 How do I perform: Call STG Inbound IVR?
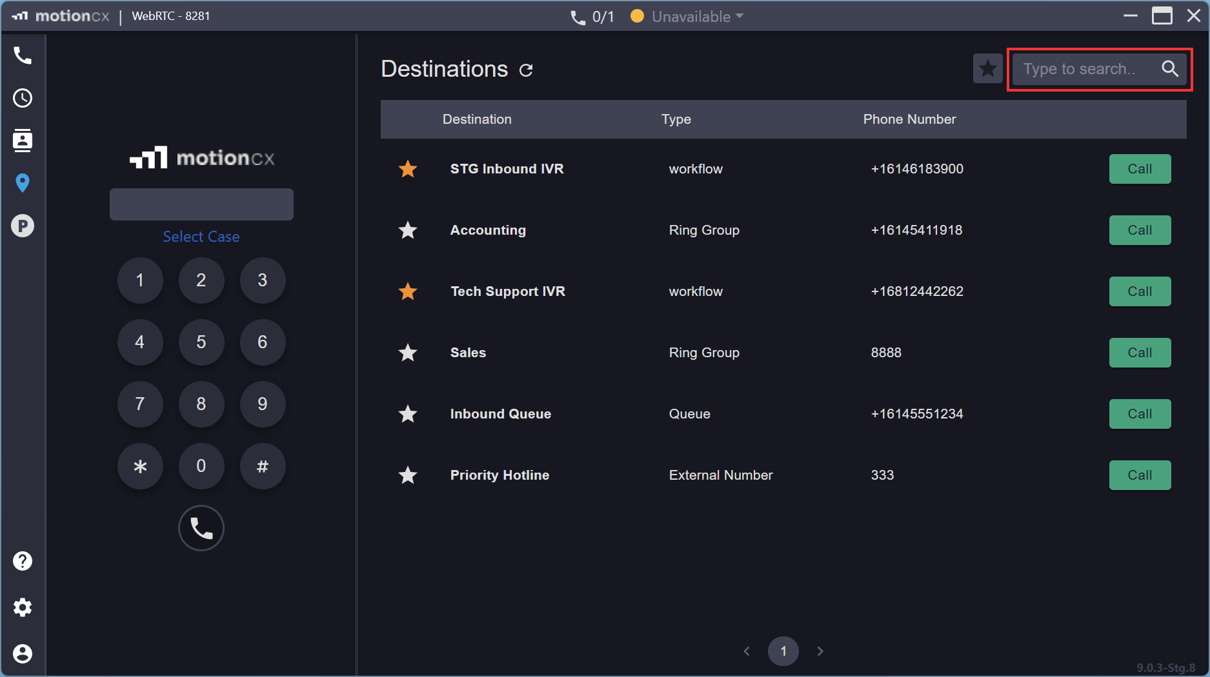[1140, 169]
